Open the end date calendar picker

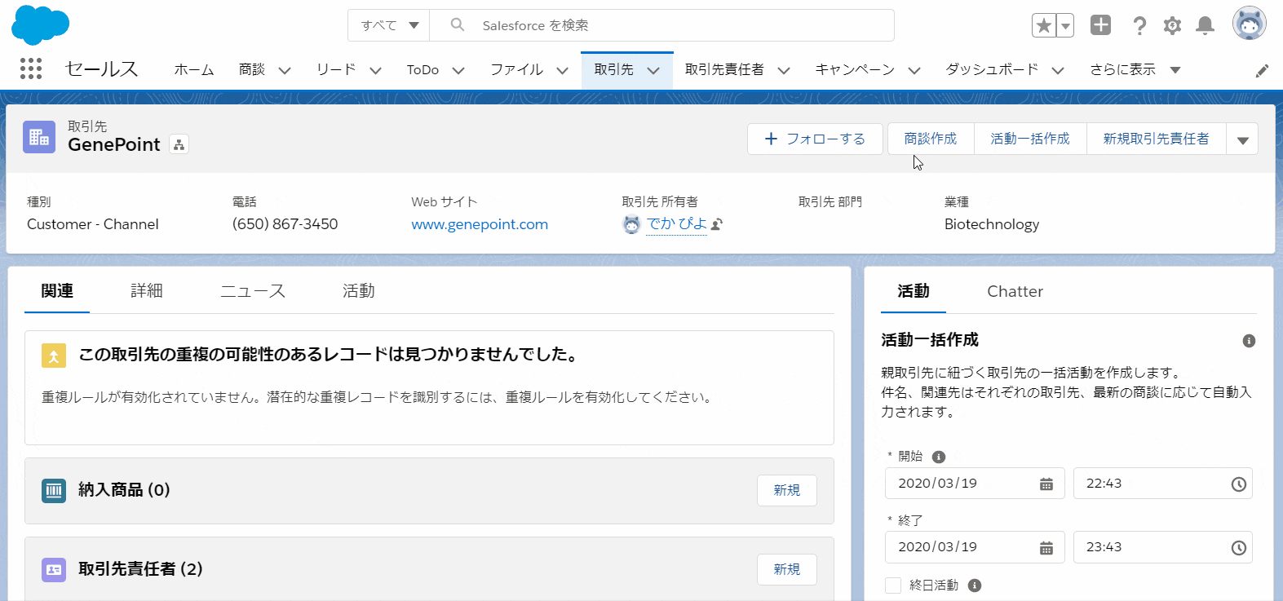1046,548
